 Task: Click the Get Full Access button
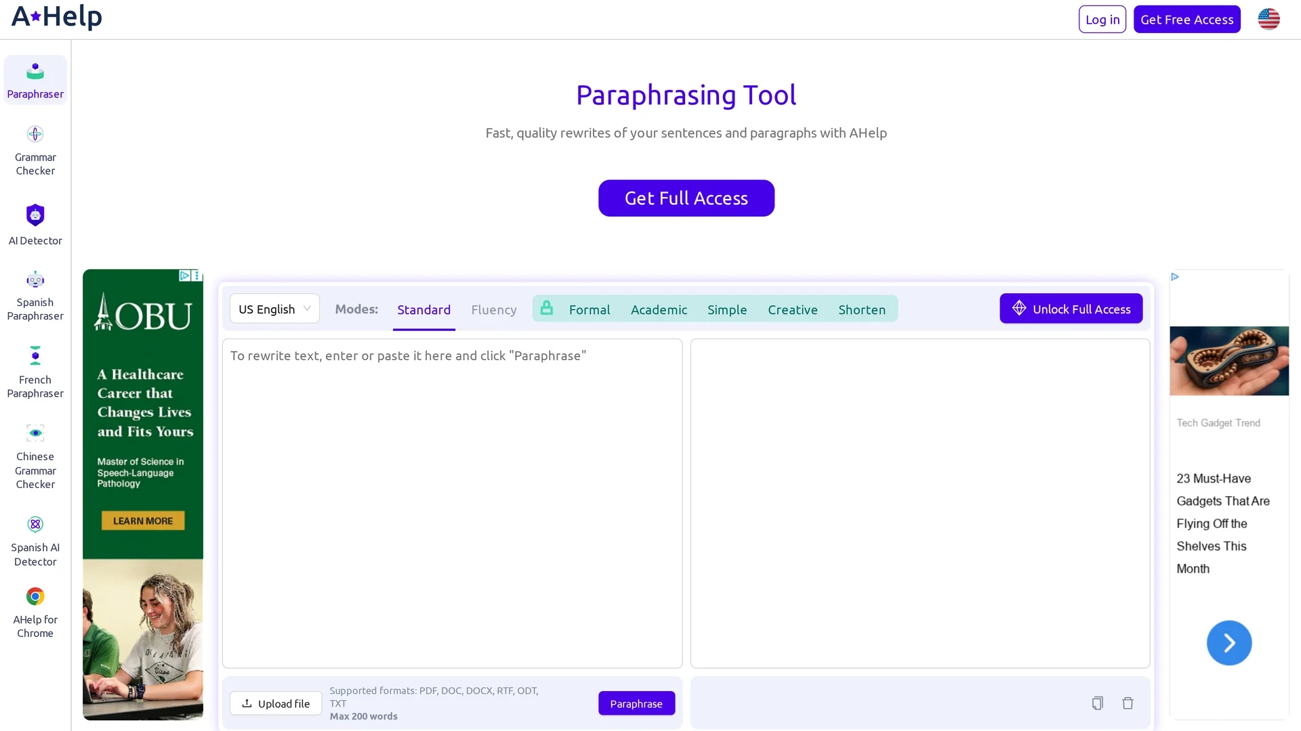click(x=686, y=198)
